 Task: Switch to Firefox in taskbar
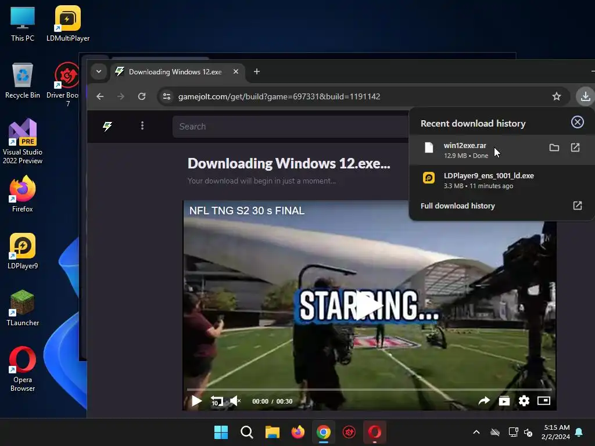pyautogui.click(x=298, y=432)
